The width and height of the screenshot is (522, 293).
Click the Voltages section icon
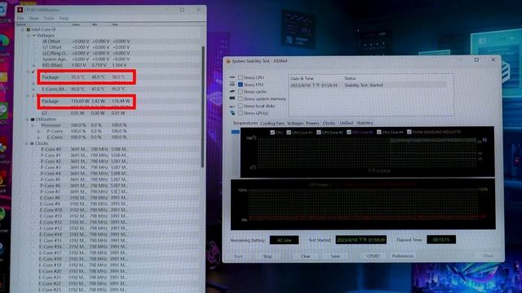33,35
